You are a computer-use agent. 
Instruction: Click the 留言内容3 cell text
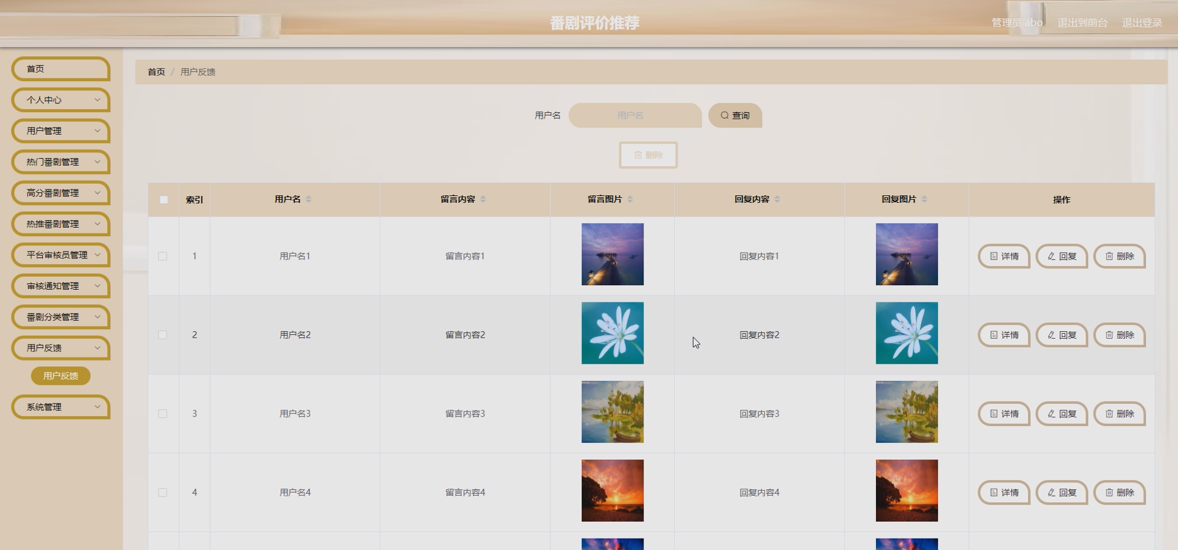[465, 413]
